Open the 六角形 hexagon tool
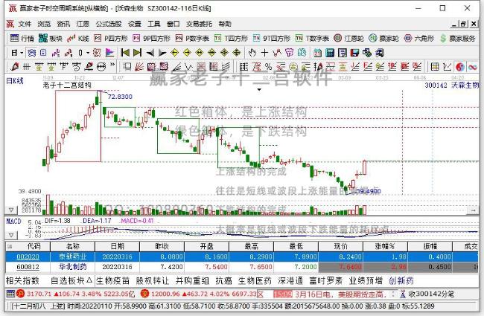 tap(419, 38)
